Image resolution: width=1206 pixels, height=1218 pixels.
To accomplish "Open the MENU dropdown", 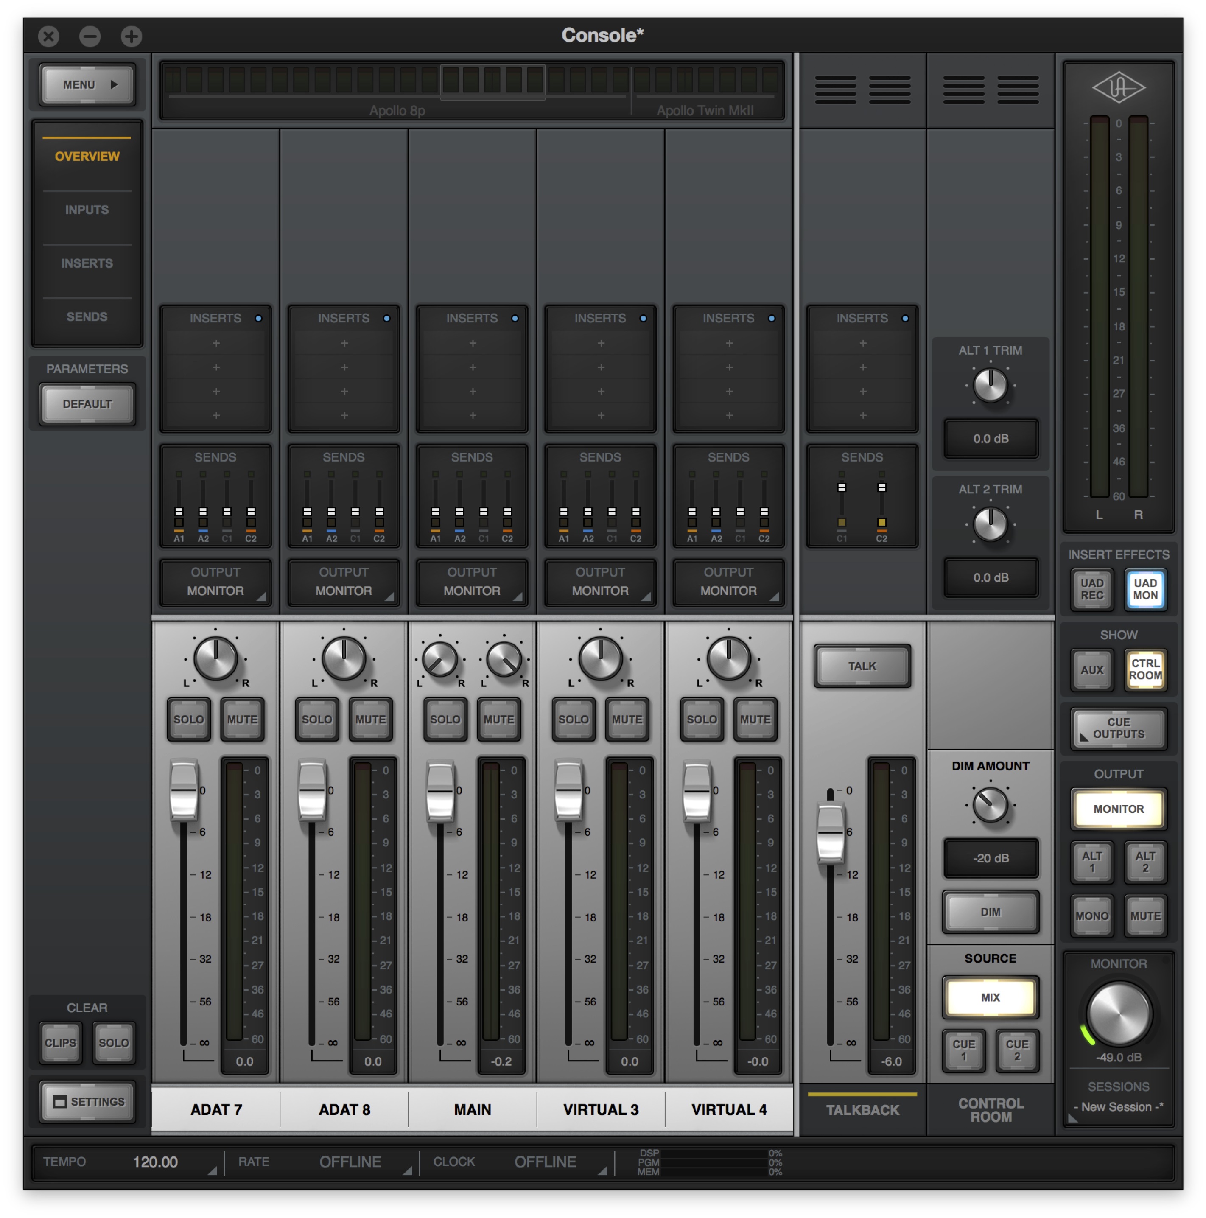I will coord(87,84).
